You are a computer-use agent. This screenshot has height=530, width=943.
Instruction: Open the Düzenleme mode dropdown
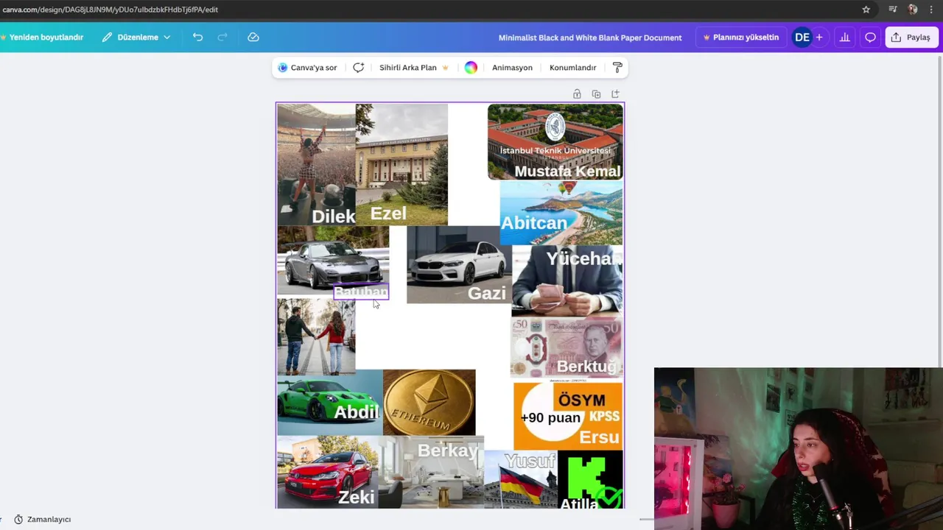coord(136,37)
